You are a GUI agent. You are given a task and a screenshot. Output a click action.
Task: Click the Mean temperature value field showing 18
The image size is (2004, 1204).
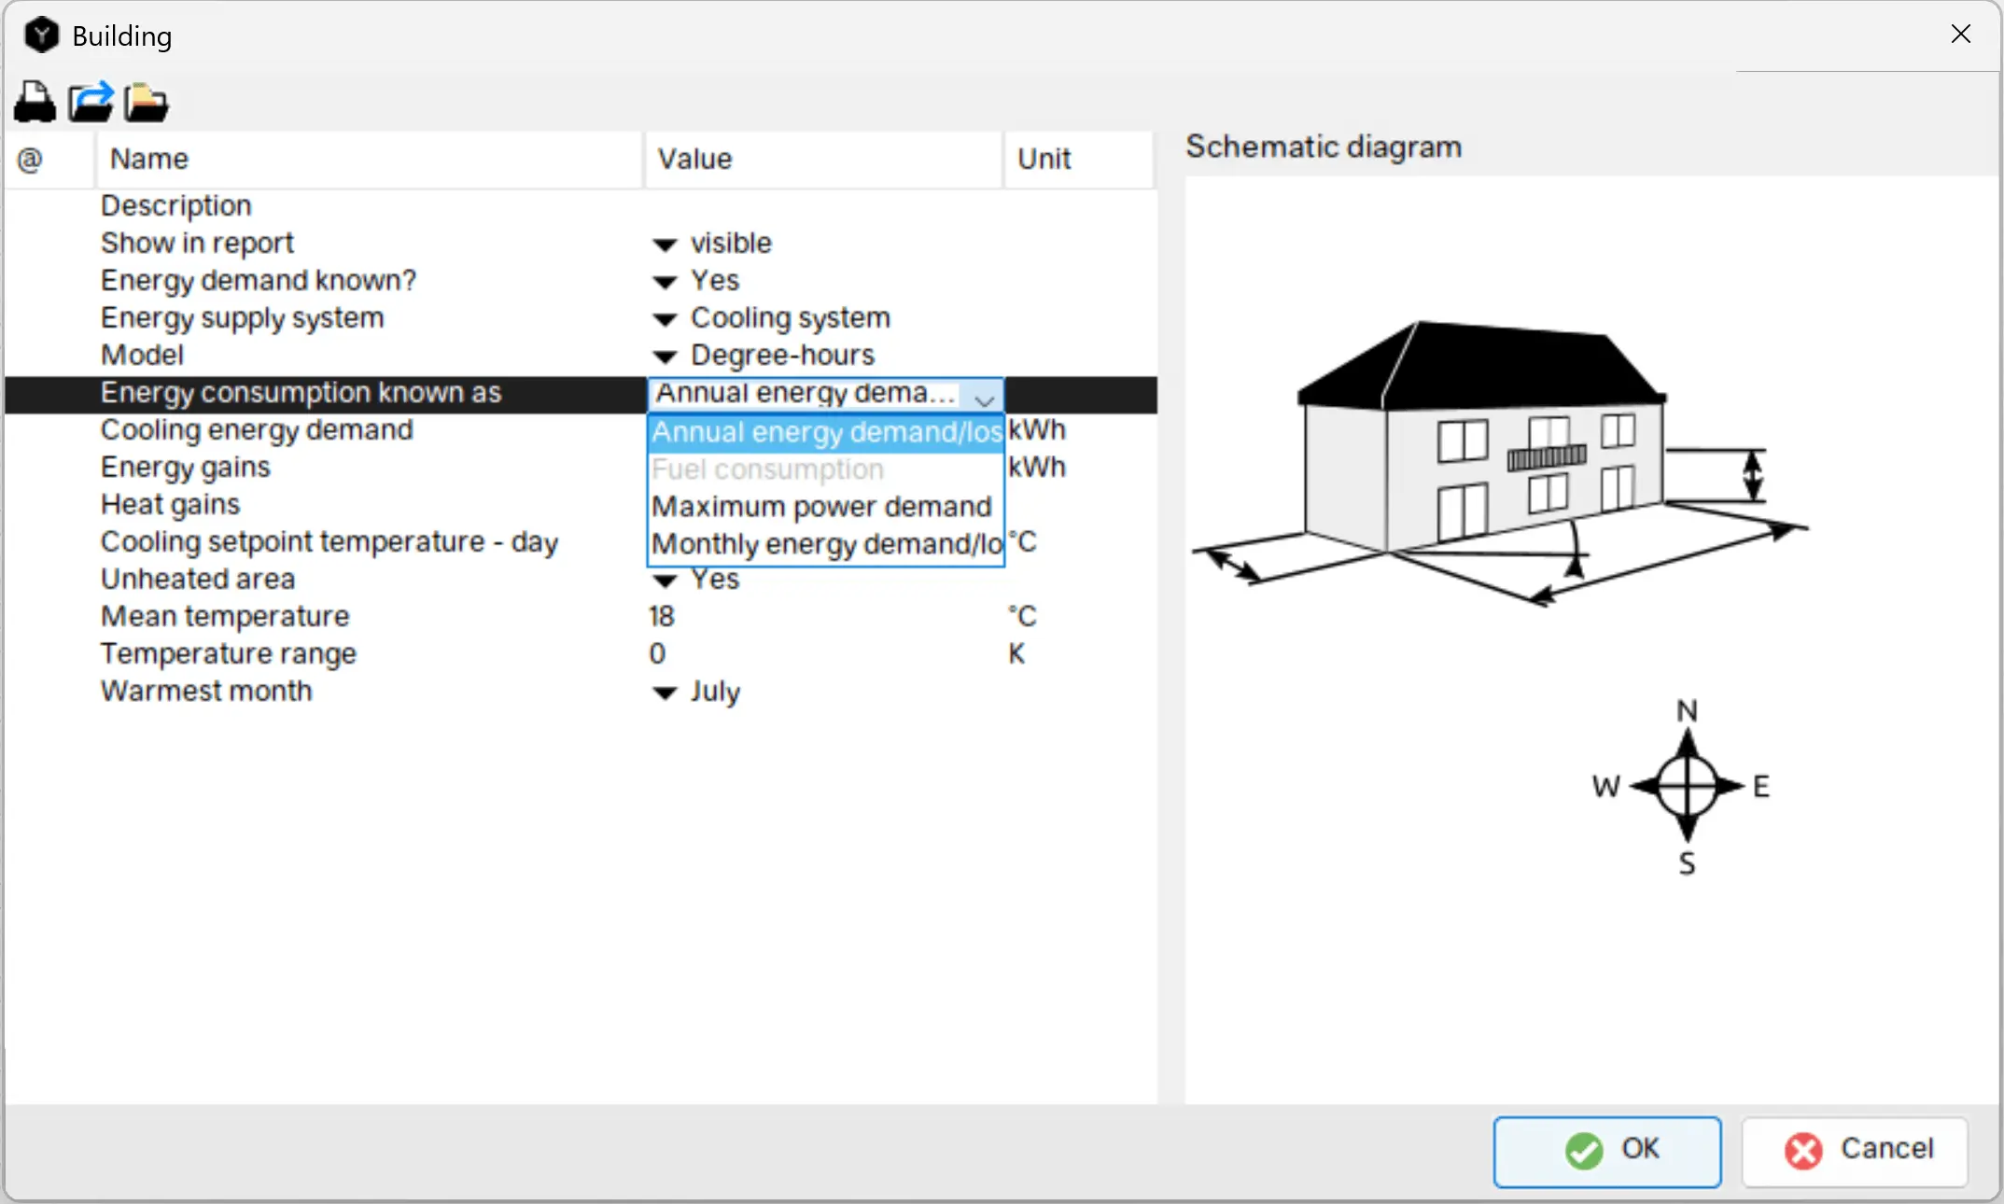pyautogui.click(x=661, y=616)
